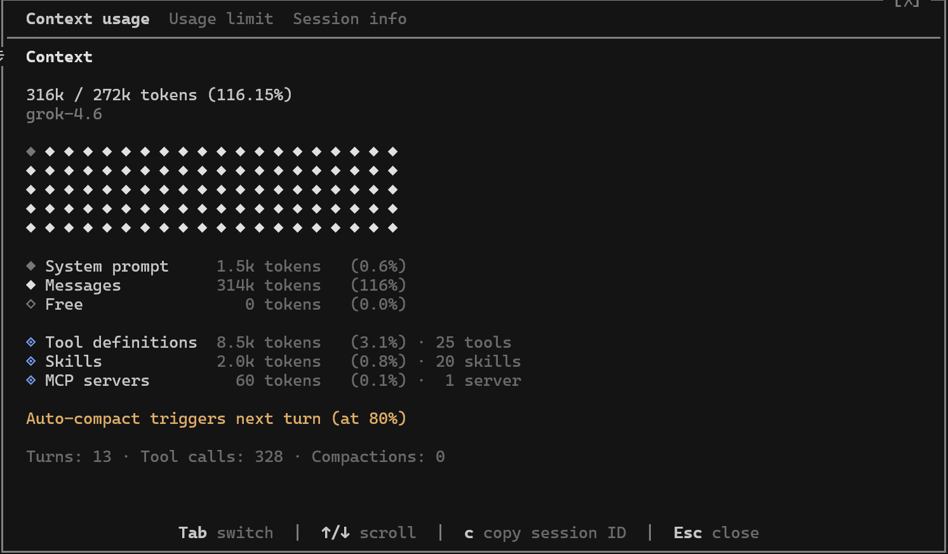Click the Esc close shortcut
The image size is (948, 554).
tap(716, 532)
